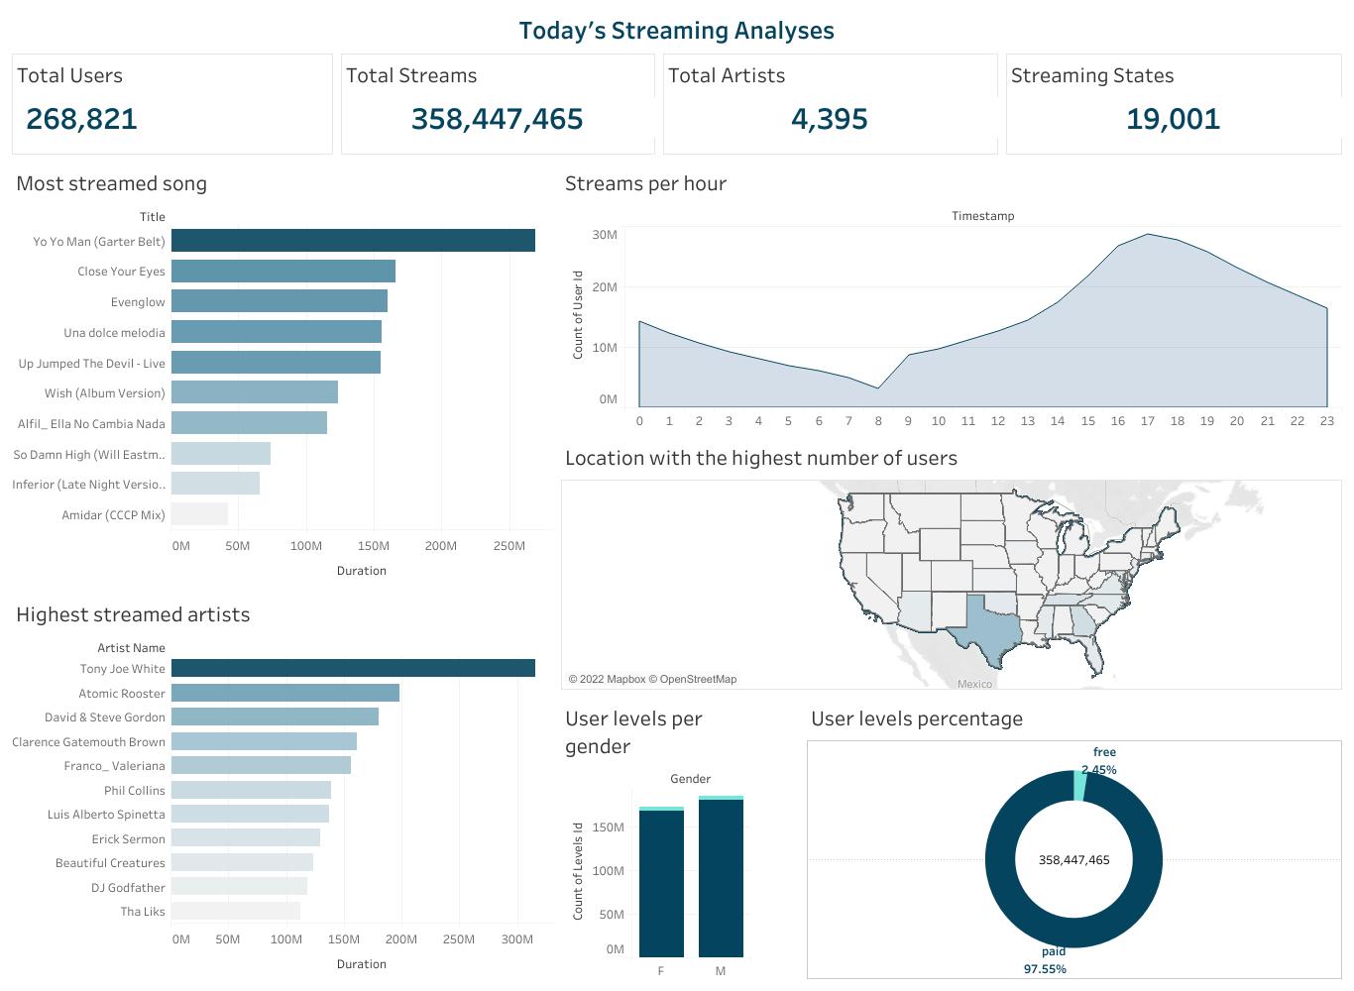The width and height of the screenshot is (1354, 991).
Task: Click the Tha Liks artist bar
Action: 236,911
